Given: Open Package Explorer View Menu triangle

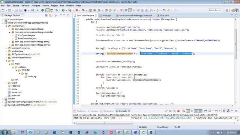Looking at the screenshot, I should pyautogui.click(x=61, y=15).
